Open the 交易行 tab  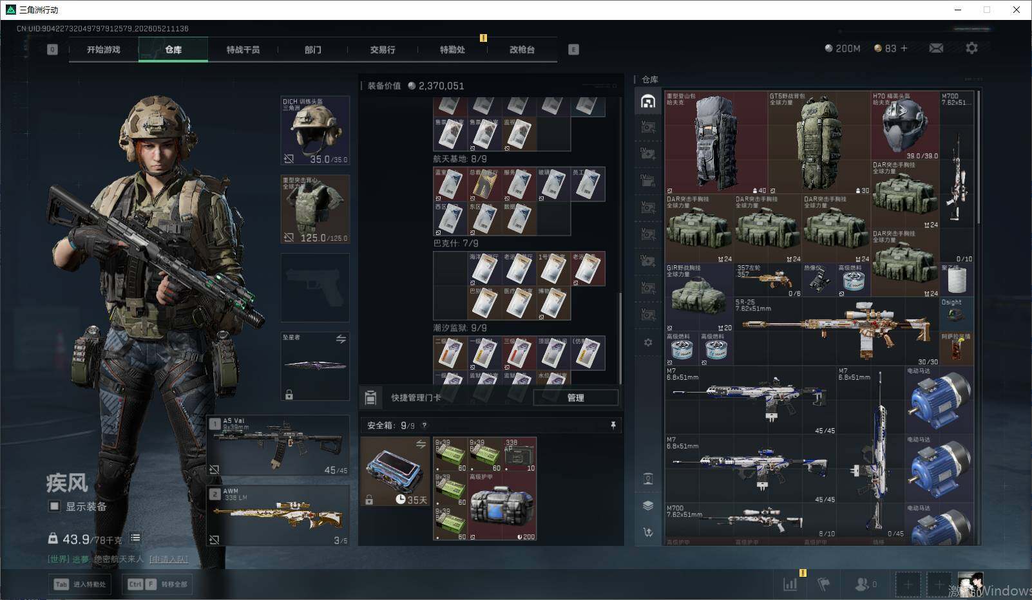[x=383, y=50]
